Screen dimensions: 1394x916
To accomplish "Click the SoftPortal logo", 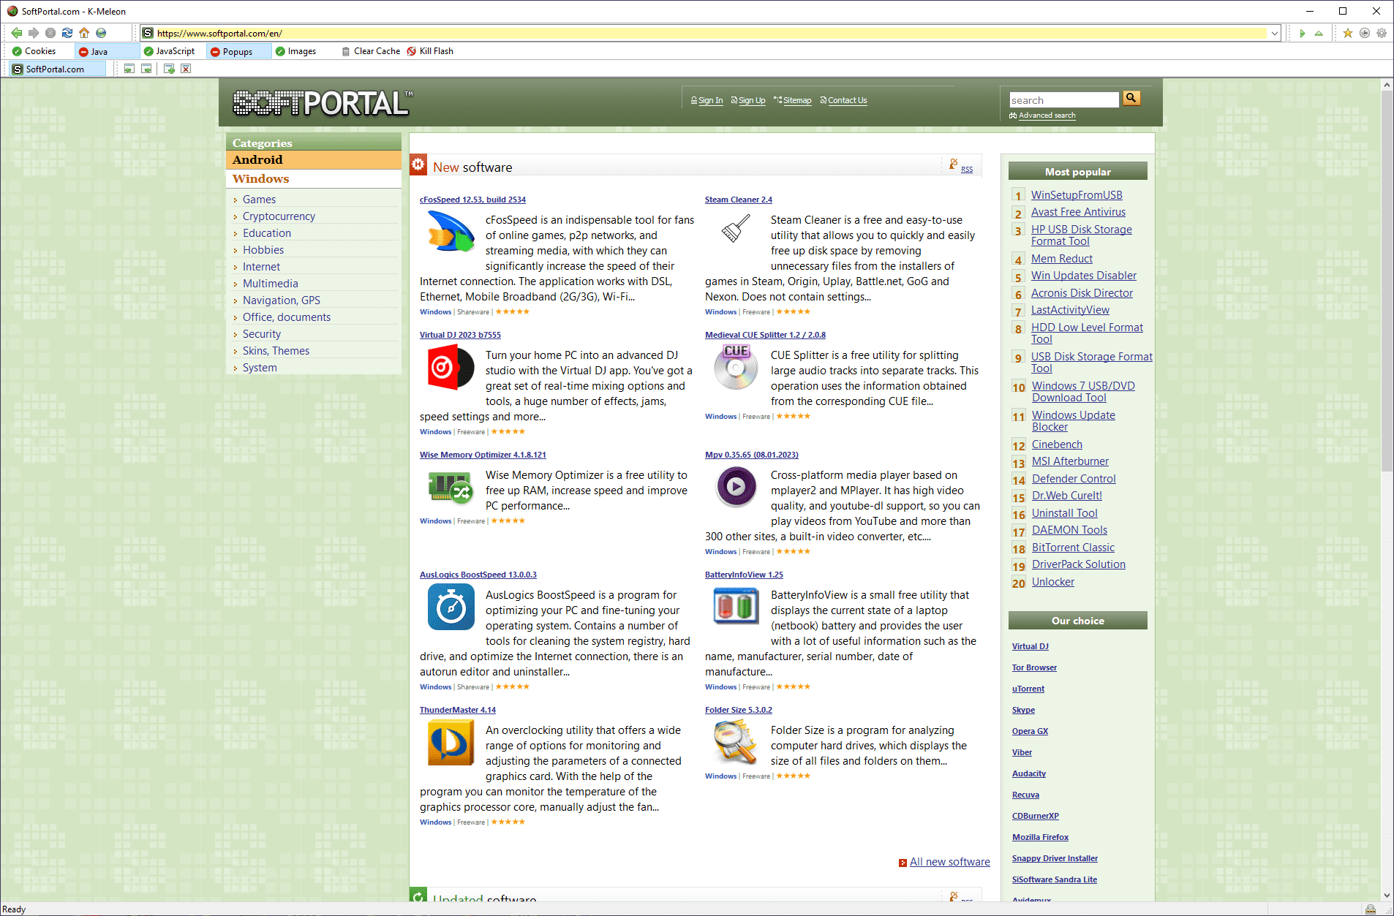I will [x=323, y=103].
